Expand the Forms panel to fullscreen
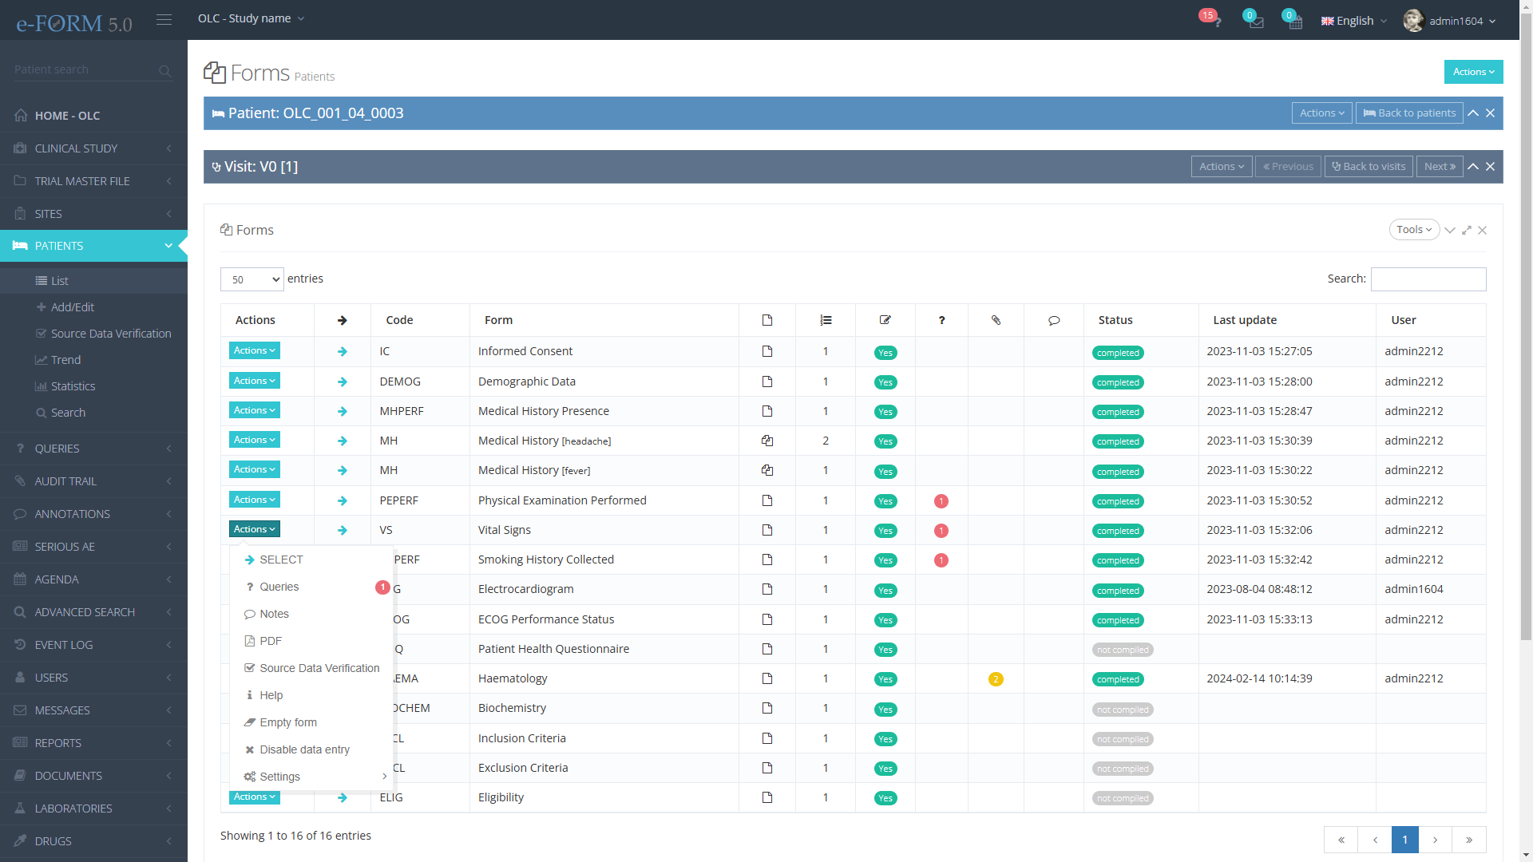 click(x=1467, y=230)
